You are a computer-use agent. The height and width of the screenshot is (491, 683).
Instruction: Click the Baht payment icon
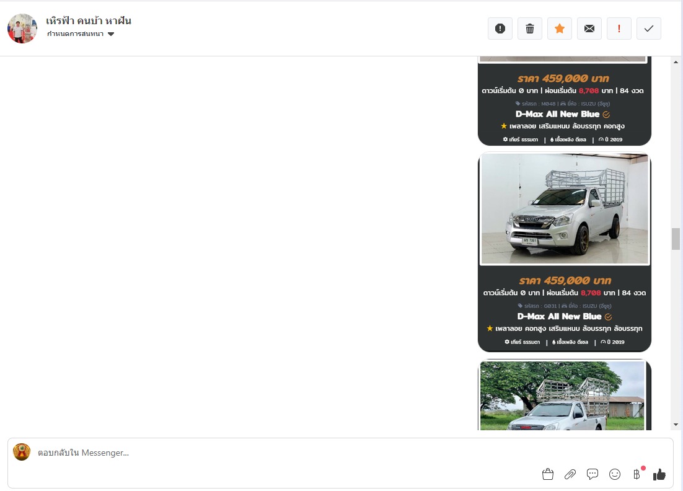click(x=637, y=474)
